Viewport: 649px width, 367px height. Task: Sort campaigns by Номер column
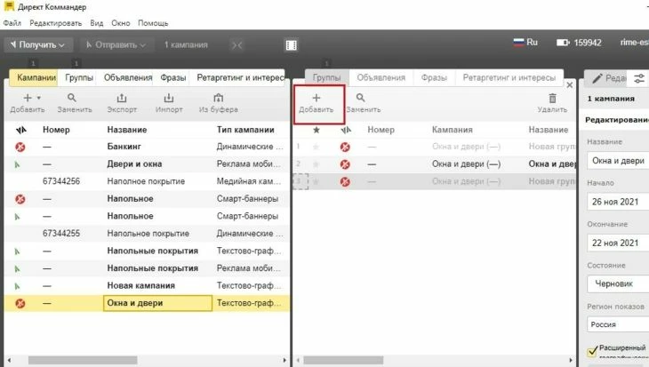click(56, 130)
